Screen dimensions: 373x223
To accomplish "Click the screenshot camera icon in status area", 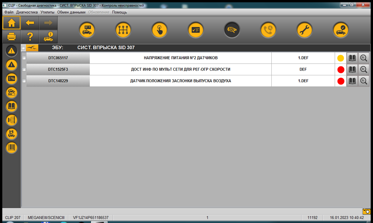I will pos(366,211).
